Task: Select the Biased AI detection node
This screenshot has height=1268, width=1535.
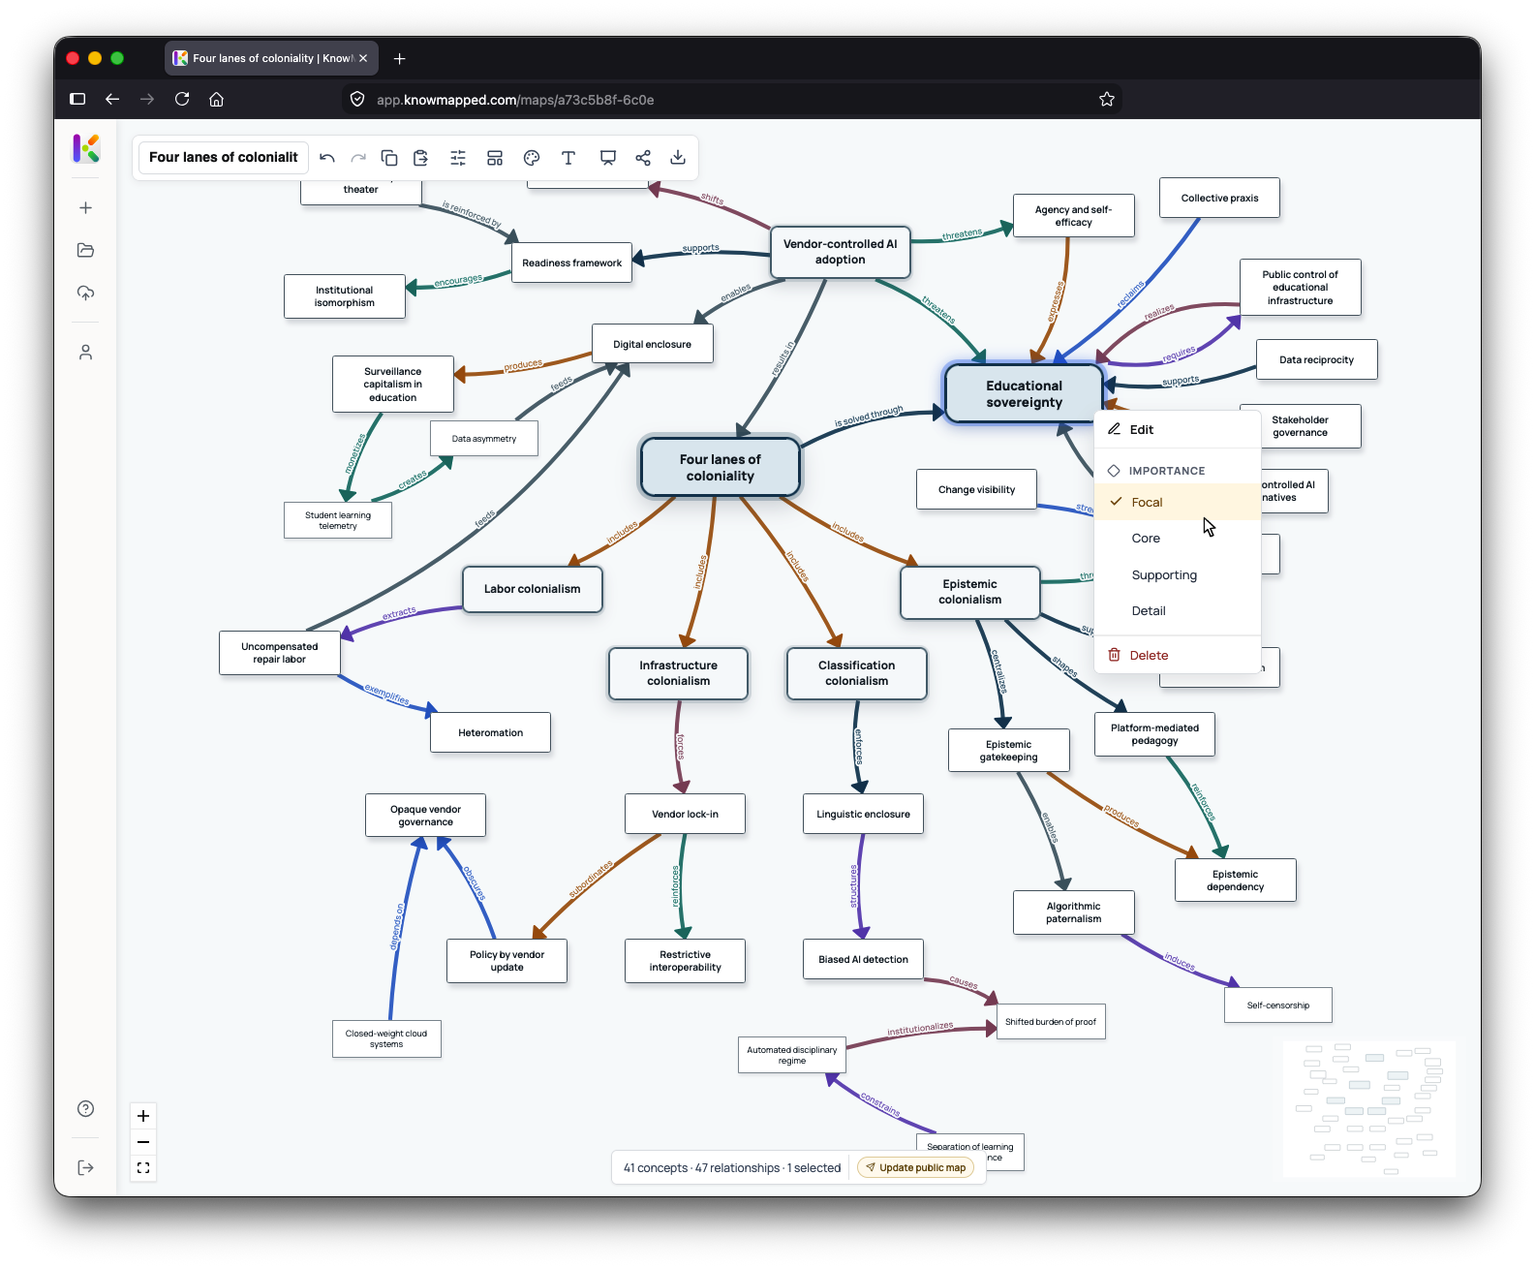Action: [864, 960]
